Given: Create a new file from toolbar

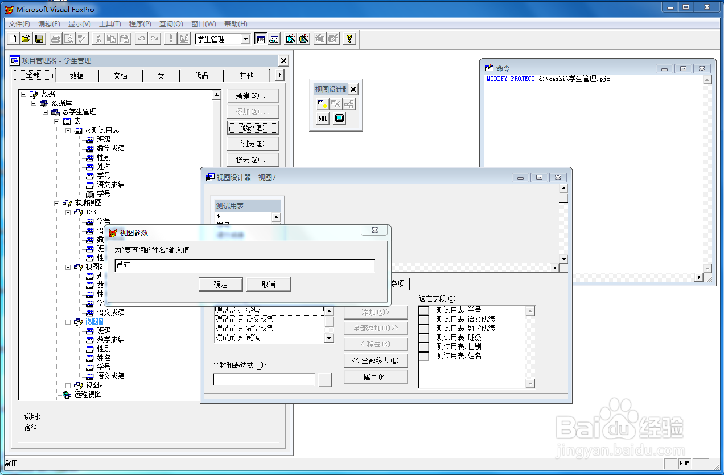Looking at the screenshot, I should (13, 39).
